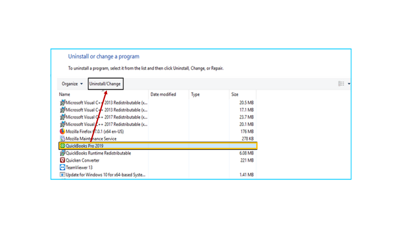Click icon of Visual C++ 2017 row sized 20.1 MB

tap(62, 124)
